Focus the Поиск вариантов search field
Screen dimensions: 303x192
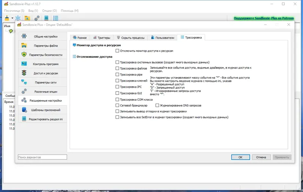42,157
